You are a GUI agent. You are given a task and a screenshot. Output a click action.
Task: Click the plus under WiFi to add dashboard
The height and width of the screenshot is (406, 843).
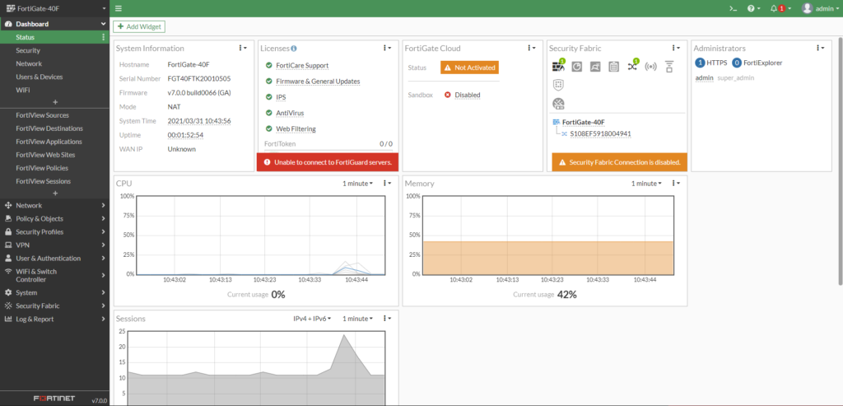pos(55,101)
